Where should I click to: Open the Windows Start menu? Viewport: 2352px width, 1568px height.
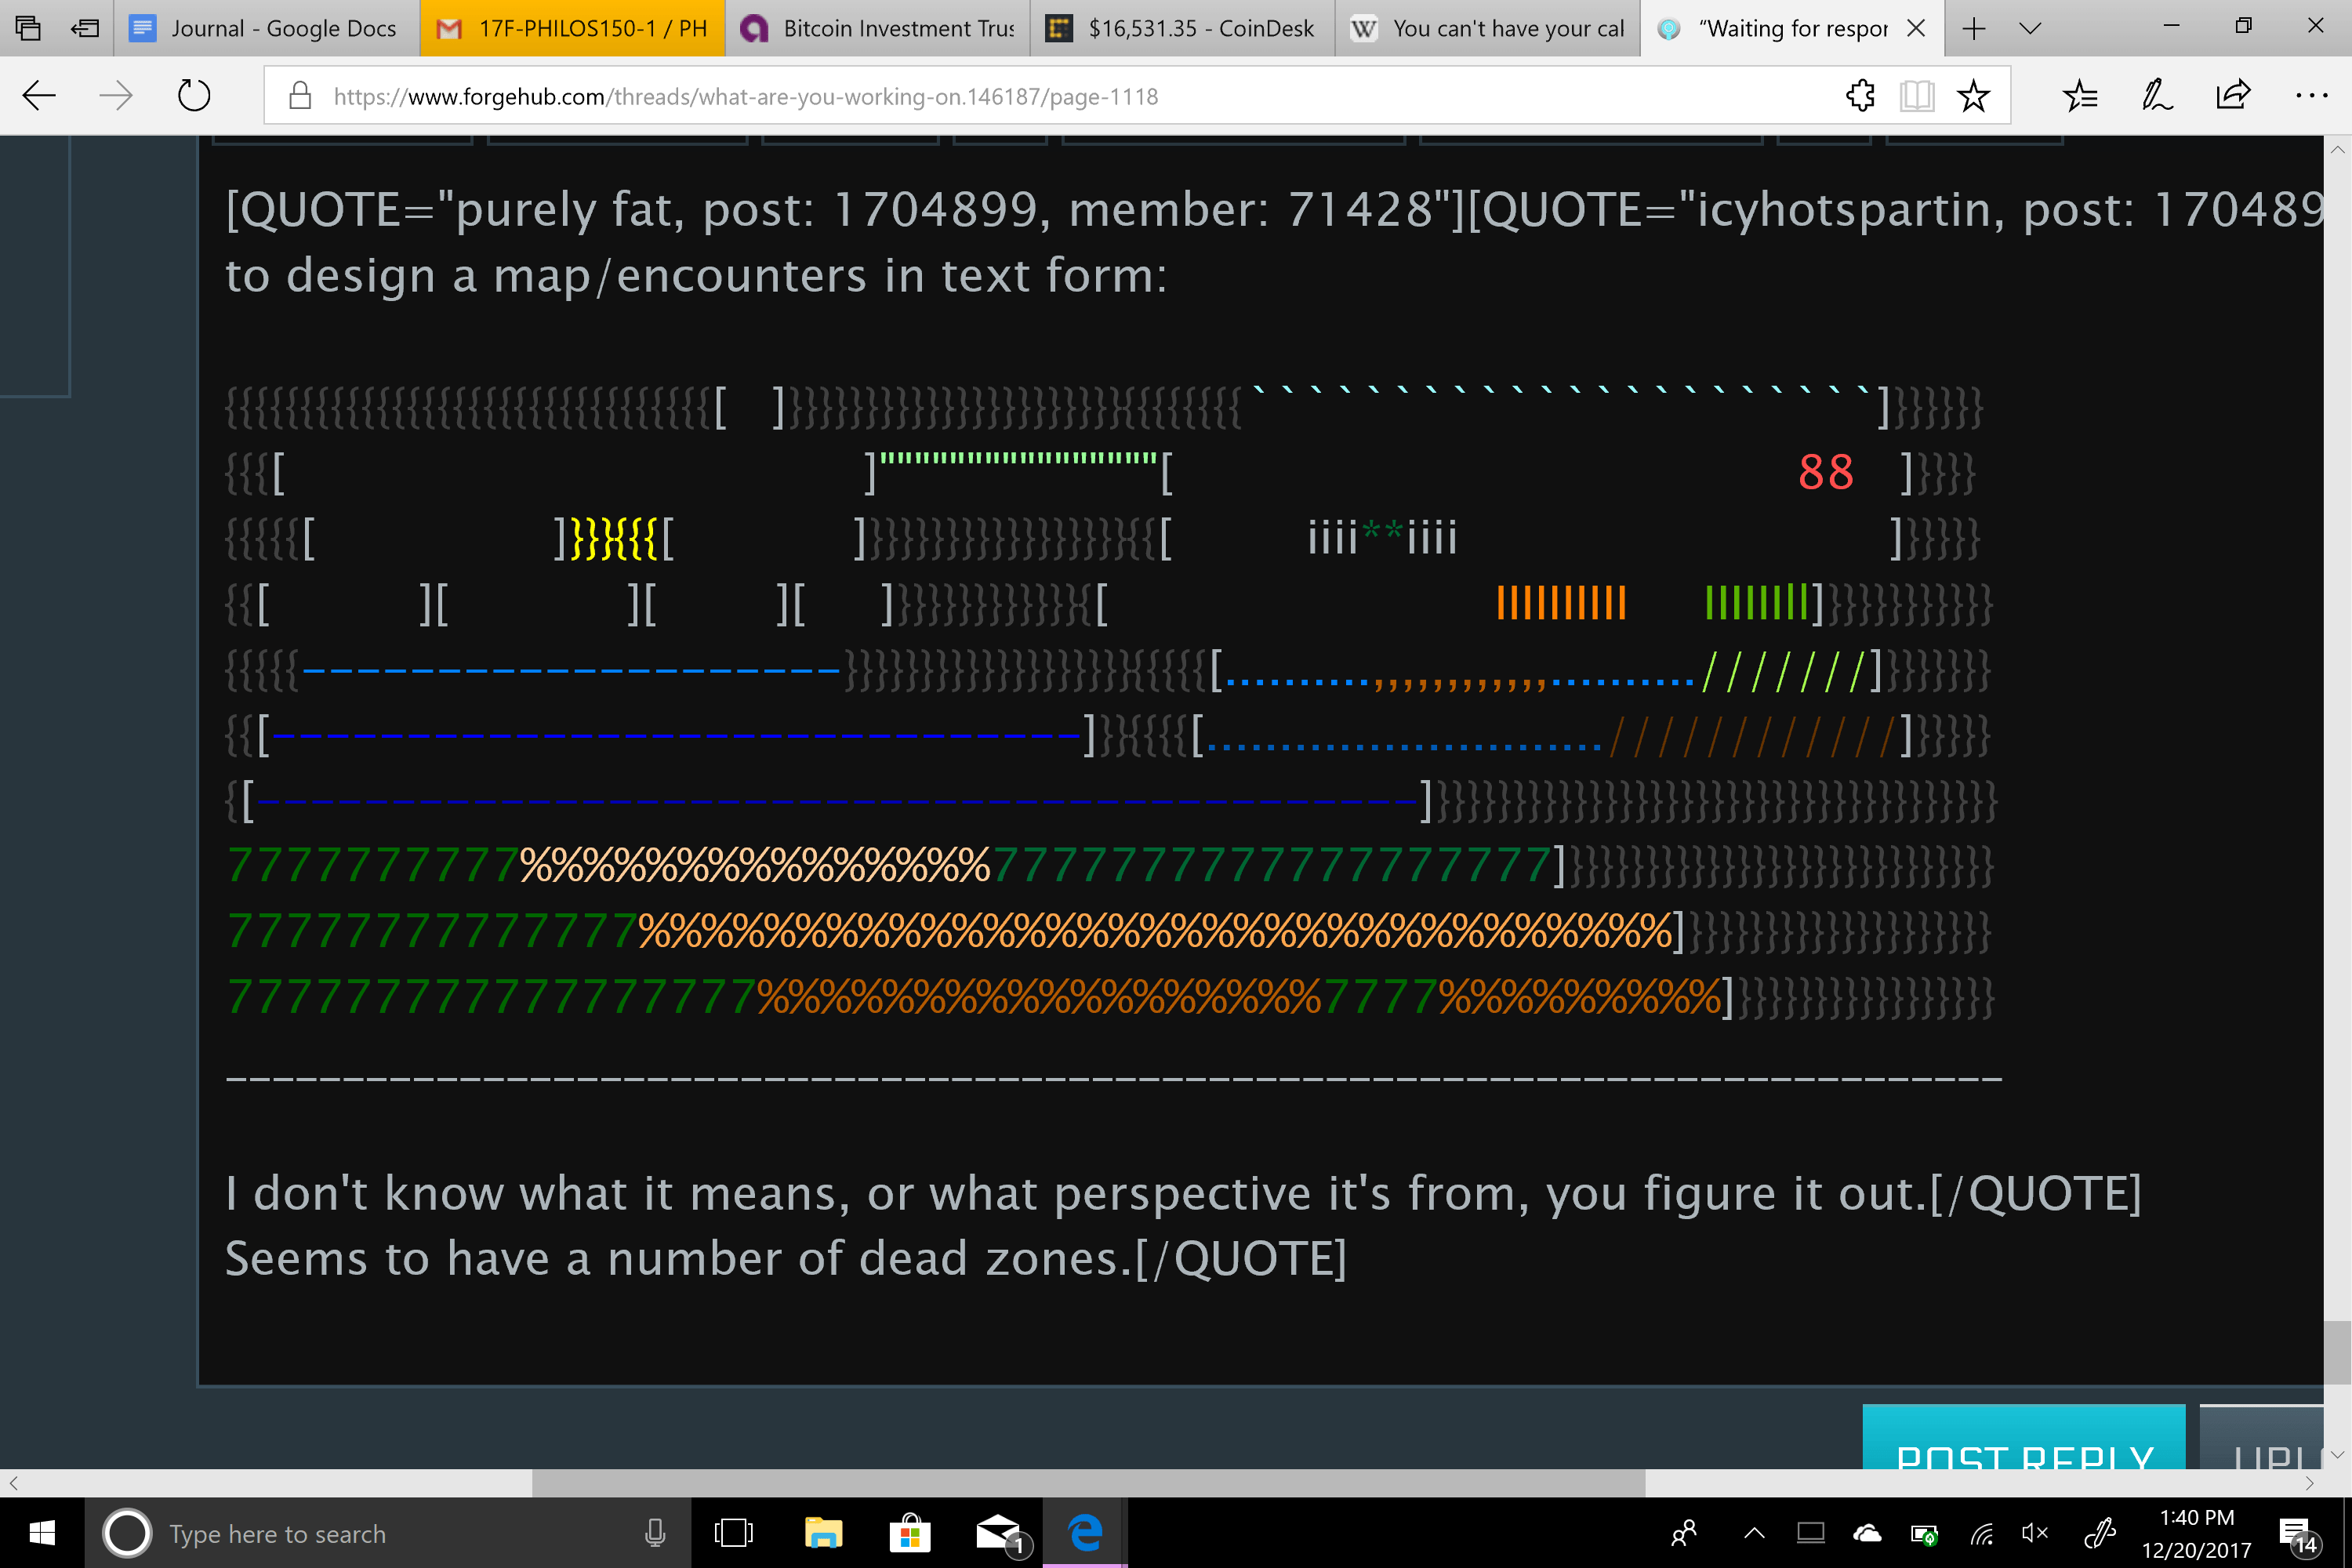pyautogui.click(x=42, y=1532)
